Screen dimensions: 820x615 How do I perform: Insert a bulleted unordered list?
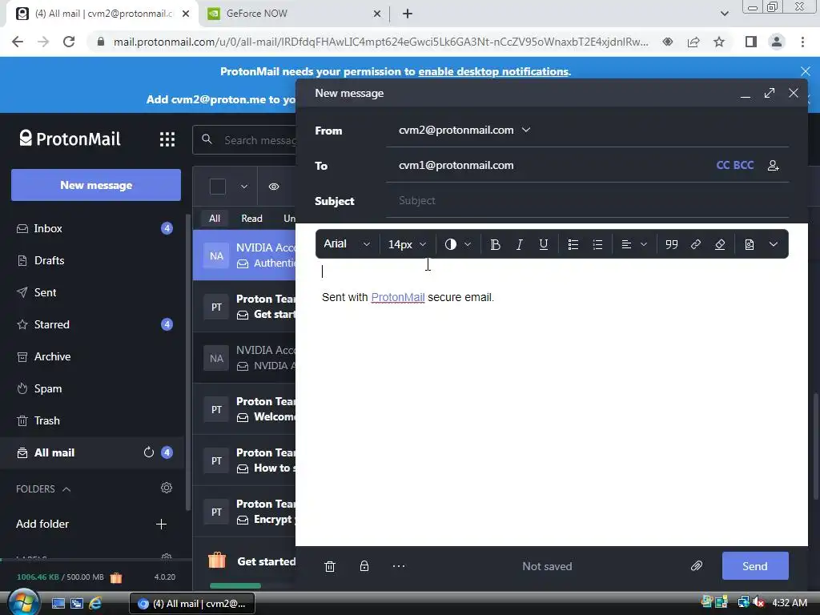573,244
